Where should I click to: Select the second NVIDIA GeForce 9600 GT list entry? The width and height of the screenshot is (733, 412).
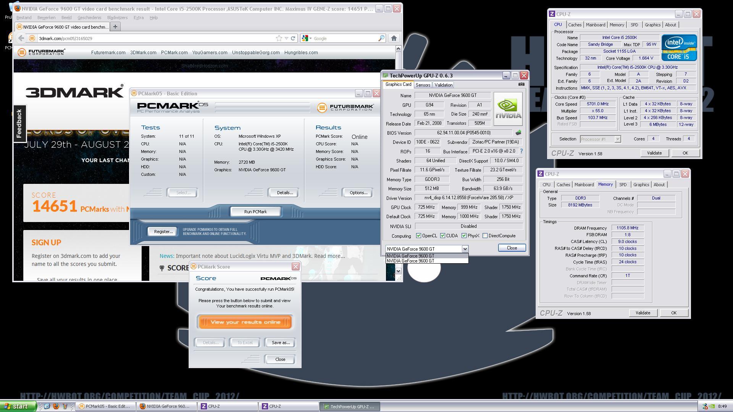(427, 261)
